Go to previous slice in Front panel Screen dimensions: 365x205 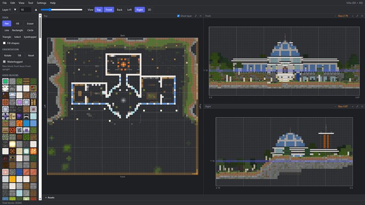(x=335, y=16)
